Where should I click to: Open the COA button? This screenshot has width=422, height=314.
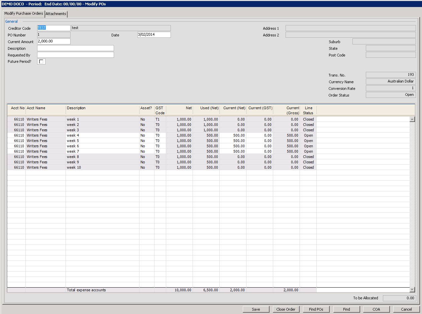[x=377, y=309]
